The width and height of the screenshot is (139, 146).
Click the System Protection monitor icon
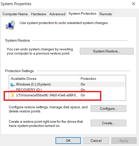point(10,25)
